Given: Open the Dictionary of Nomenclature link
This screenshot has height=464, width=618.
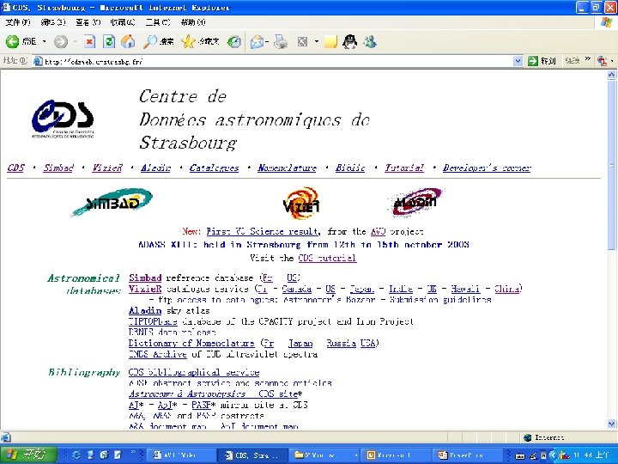Looking at the screenshot, I should (191, 343).
